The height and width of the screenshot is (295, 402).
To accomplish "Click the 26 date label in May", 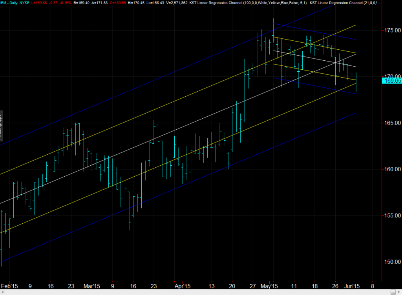I will (335, 286).
